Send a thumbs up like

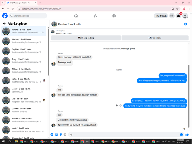click(x=187, y=134)
